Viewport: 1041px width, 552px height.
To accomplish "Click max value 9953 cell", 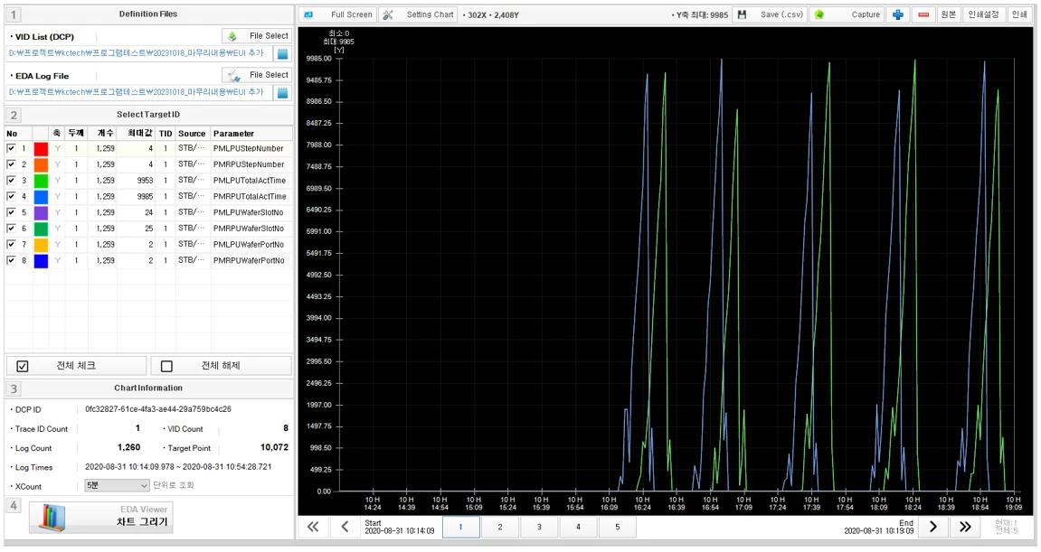I will coord(145,181).
